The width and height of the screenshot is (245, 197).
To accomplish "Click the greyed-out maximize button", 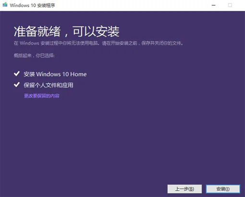I will point(230,5).
